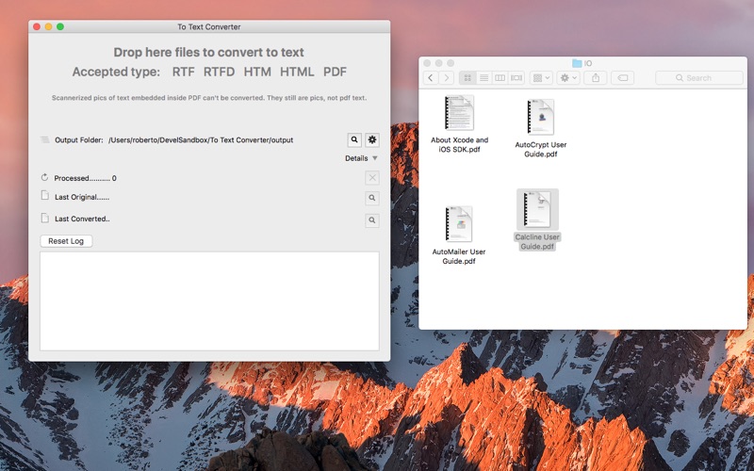Click the RTF accepted type label

pyautogui.click(x=183, y=72)
